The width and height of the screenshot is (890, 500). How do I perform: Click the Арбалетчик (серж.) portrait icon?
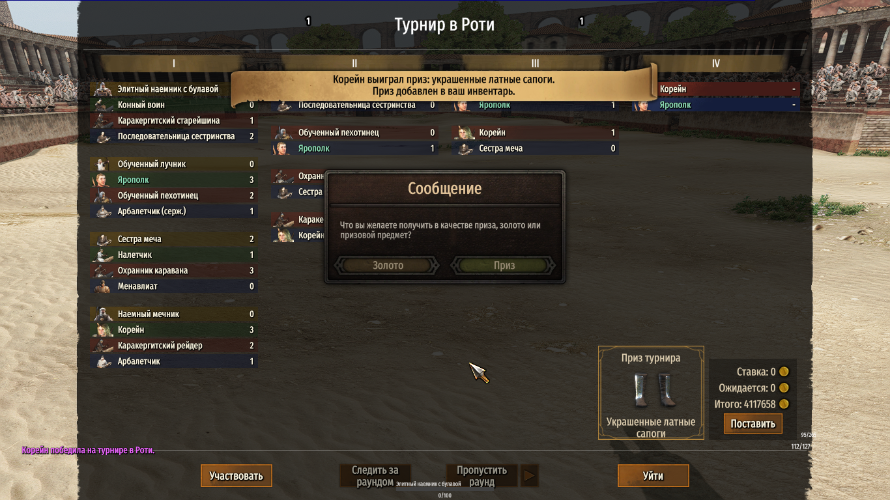click(x=102, y=212)
